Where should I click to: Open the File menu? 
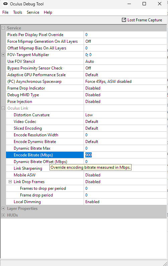click(x=5, y=12)
